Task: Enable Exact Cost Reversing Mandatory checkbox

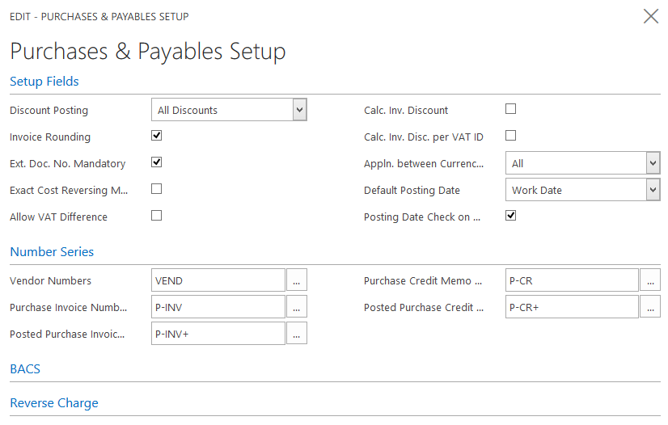Action: (157, 189)
